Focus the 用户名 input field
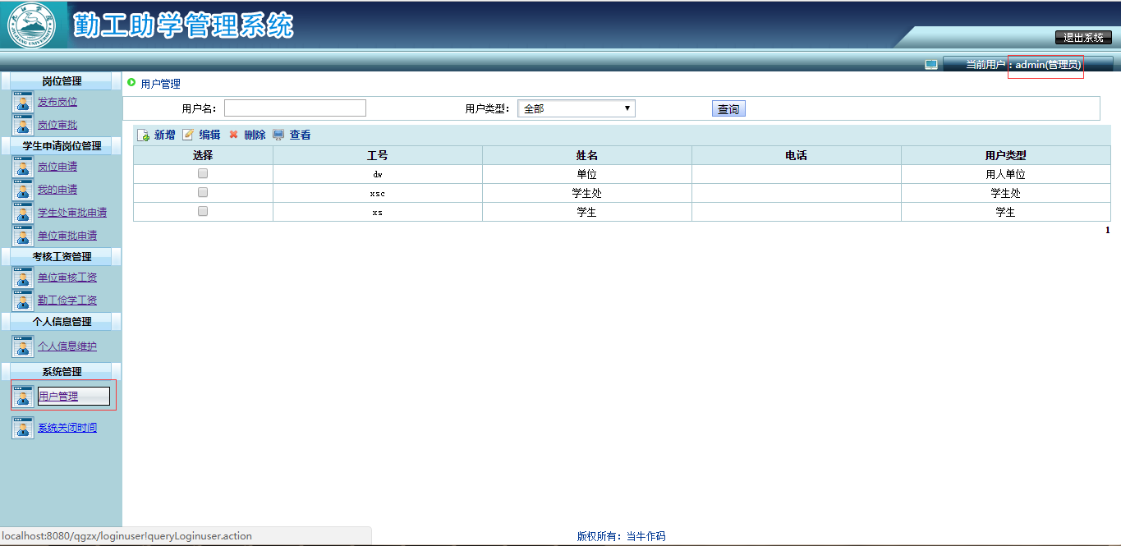The image size is (1121, 546). click(295, 108)
